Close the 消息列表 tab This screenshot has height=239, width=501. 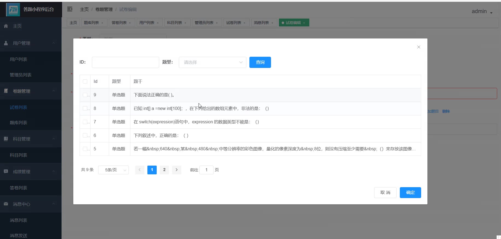pyautogui.click(x=272, y=23)
